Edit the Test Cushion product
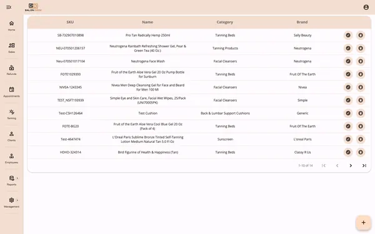 coord(348,114)
